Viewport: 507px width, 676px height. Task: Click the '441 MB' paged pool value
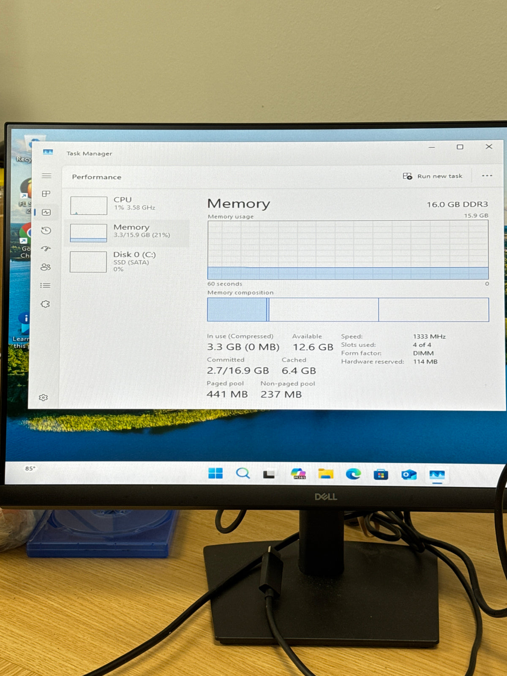(227, 394)
